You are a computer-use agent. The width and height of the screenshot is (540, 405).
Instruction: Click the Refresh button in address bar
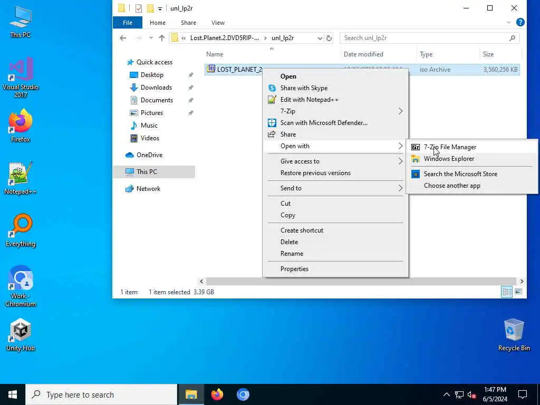pos(329,38)
